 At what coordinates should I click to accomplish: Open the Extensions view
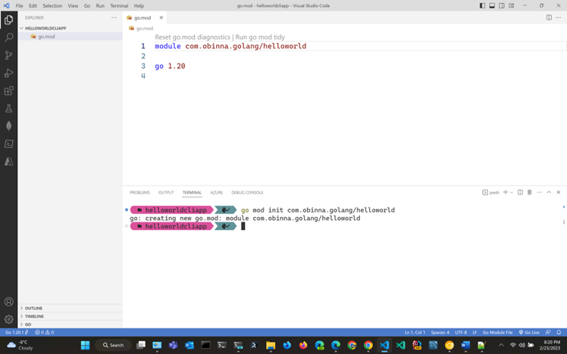point(8,91)
